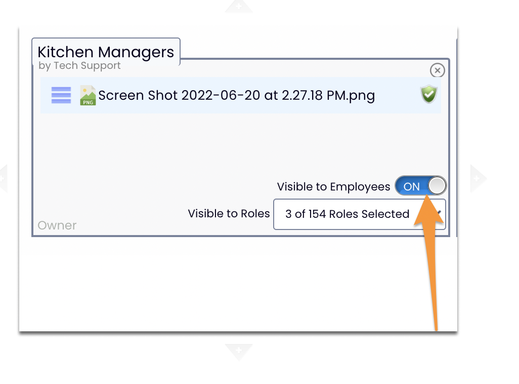Viewport: 519px width, 384px height.
Task: Close the Kitchen Managers box with the circled X
Action: 437,70
